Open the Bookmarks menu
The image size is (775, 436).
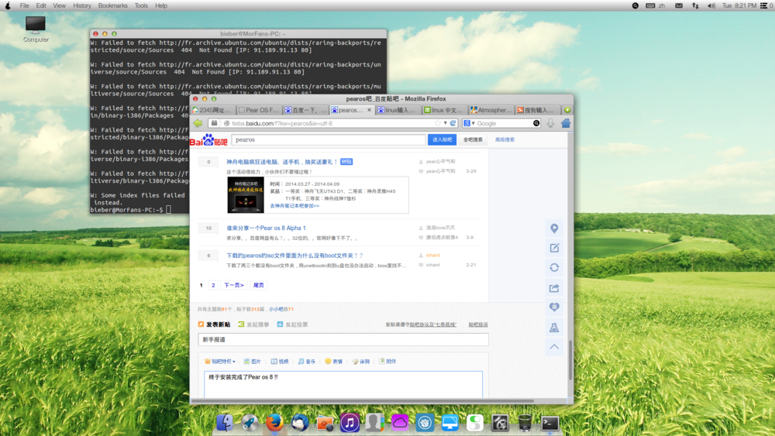(x=112, y=5)
